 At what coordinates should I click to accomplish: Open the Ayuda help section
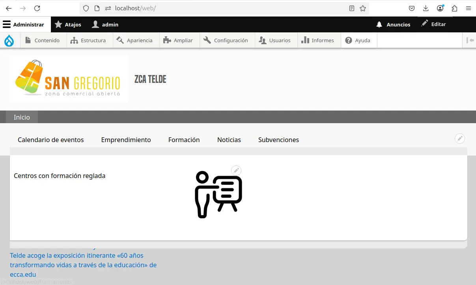point(358,40)
